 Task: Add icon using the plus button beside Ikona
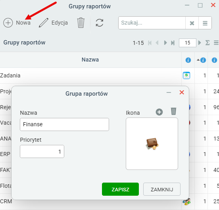click(159, 112)
